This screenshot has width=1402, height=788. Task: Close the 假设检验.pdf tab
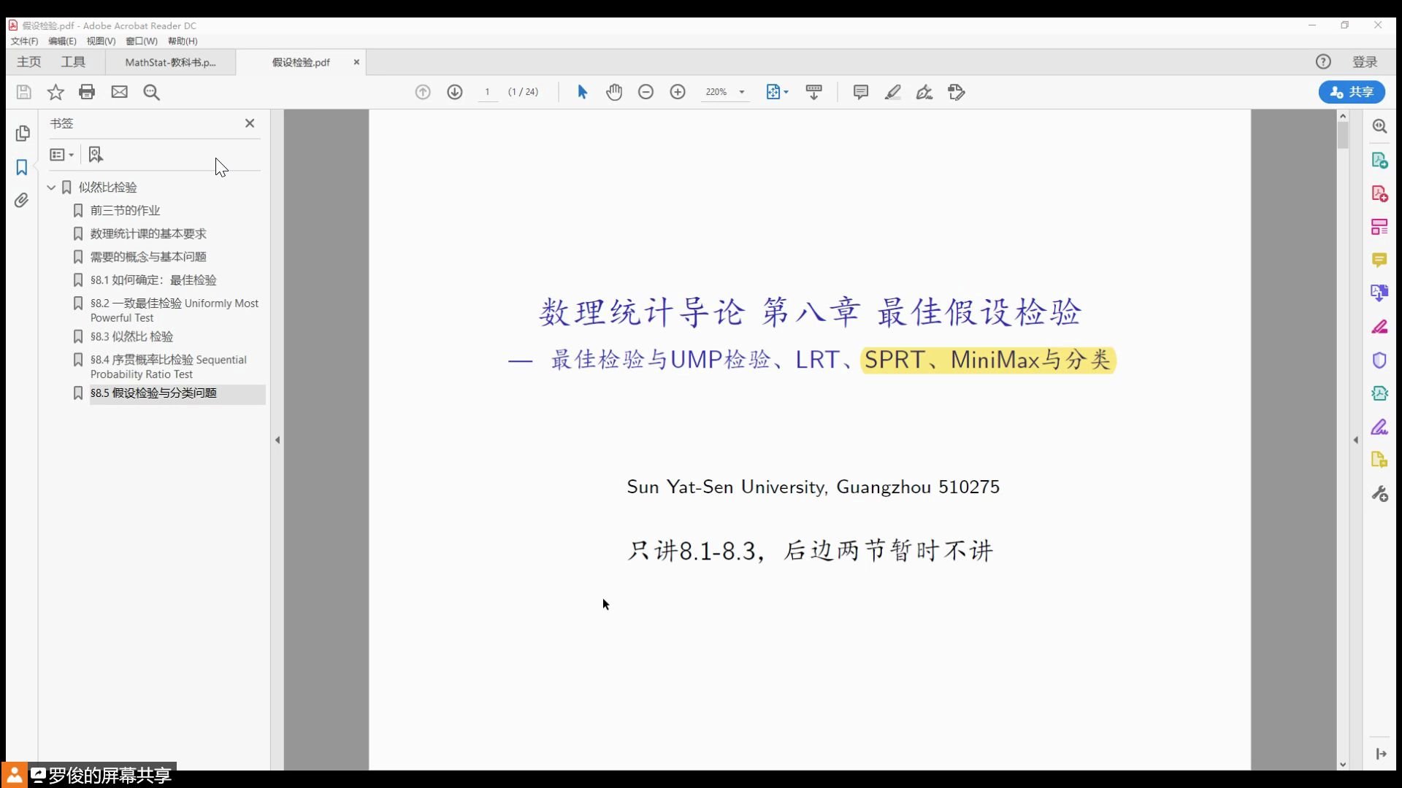click(356, 62)
